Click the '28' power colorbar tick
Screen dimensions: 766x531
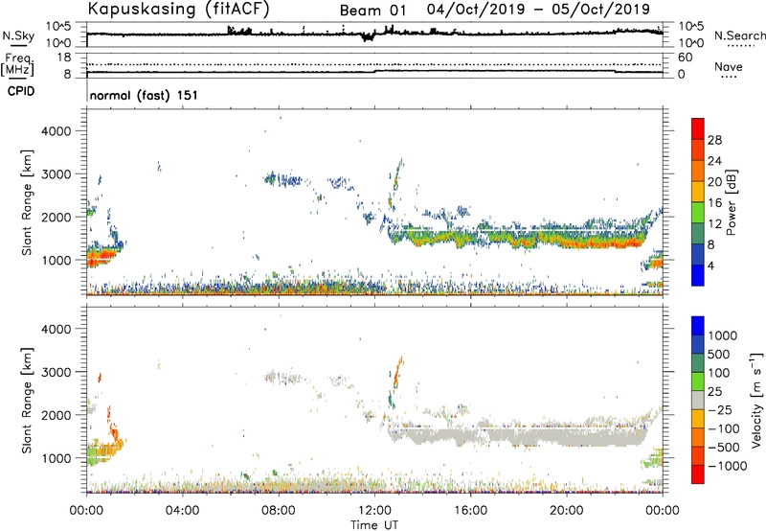pyautogui.click(x=714, y=140)
